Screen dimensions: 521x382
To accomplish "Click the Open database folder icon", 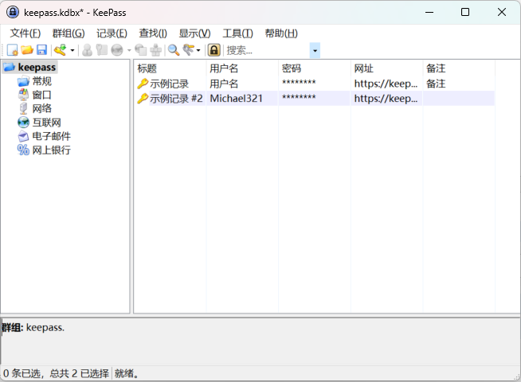I will [27, 50].
